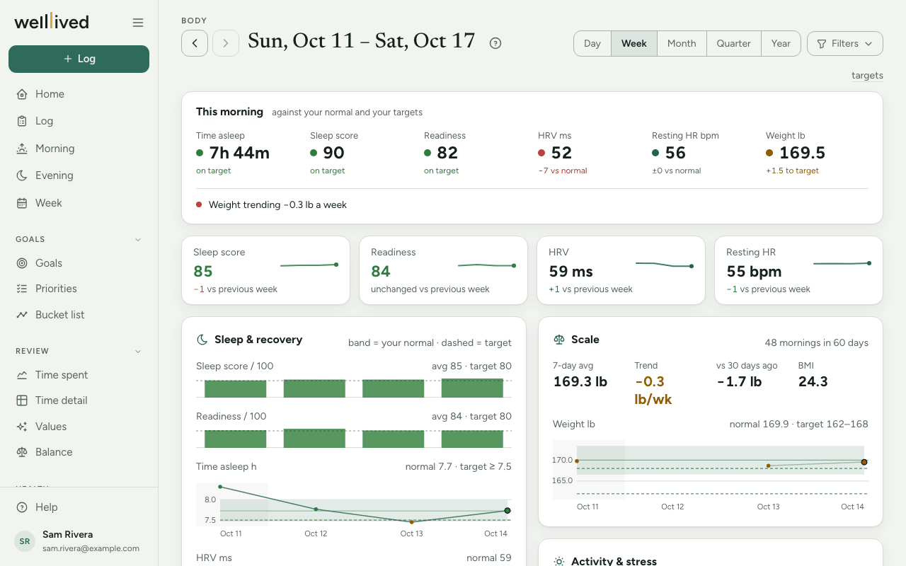The height and width of the screenshot is (566, 906).
Task: Click the Home house icon
Action: pos(22,94)
